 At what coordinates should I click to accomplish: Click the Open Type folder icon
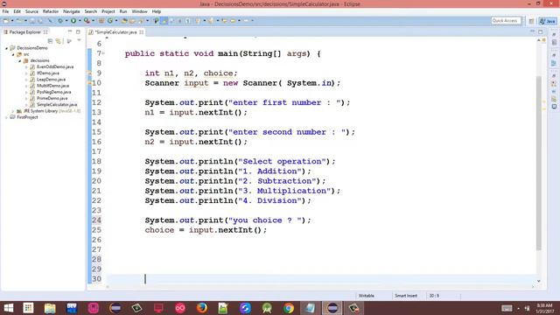click(124, 21)
